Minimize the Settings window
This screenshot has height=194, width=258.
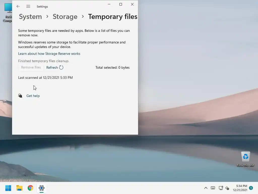pos(109,4)
